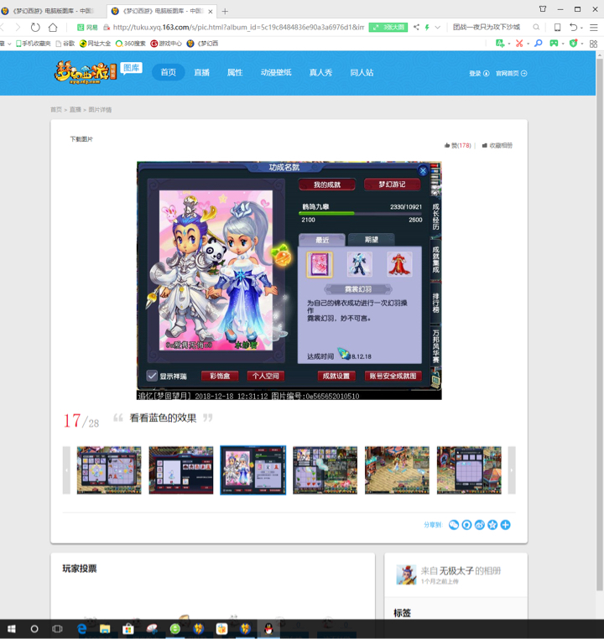Open the 手机收藏夹 bookmark
The width and height of the screenshot is (604, 639).
pos(34,44)
